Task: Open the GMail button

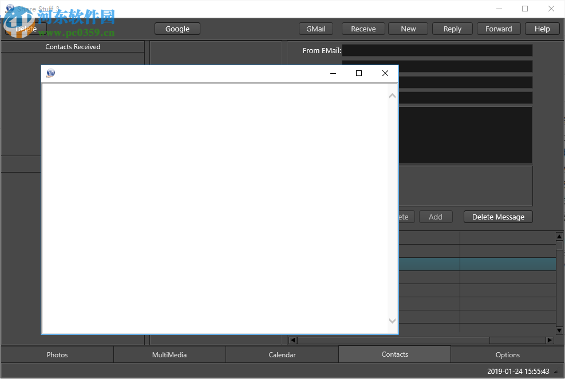Action: pyautogui.click(x=315, y=29)
